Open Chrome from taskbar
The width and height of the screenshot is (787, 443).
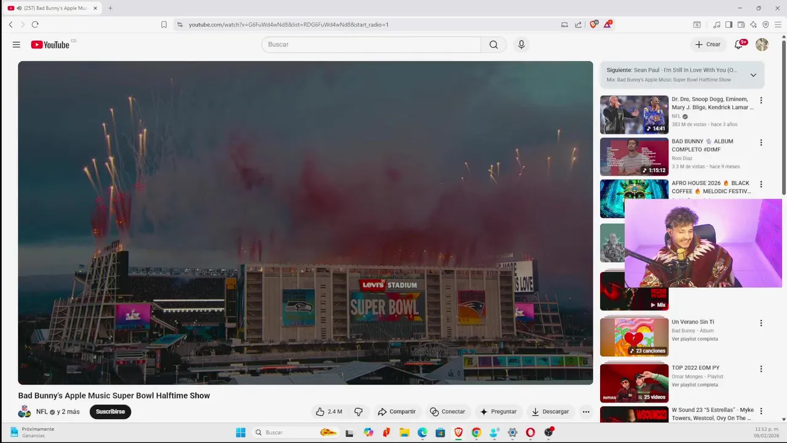click(476, 433)
